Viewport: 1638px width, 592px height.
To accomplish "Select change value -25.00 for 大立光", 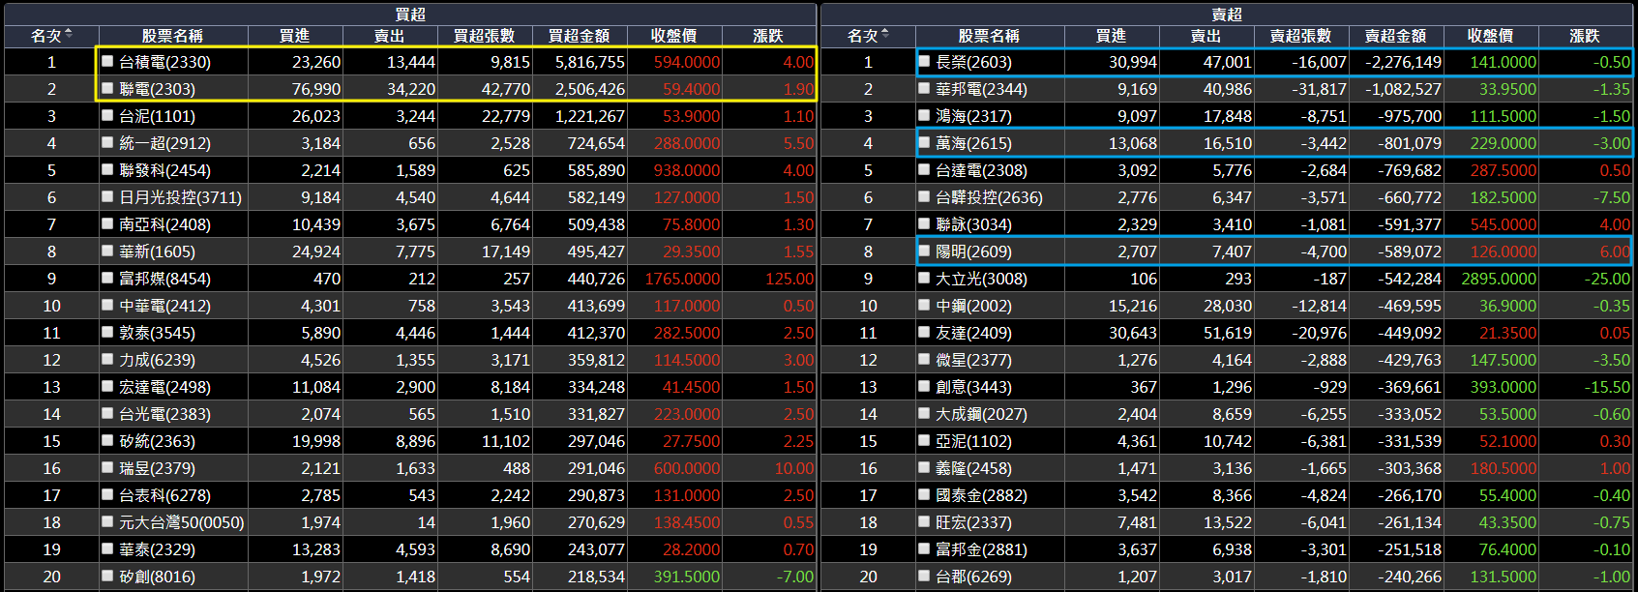I will pyautogui.click(x=1607, y=279).
